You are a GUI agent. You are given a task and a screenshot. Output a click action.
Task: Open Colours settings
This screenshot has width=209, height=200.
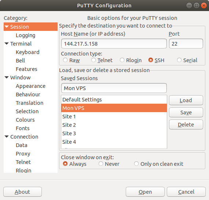[25, 120]
